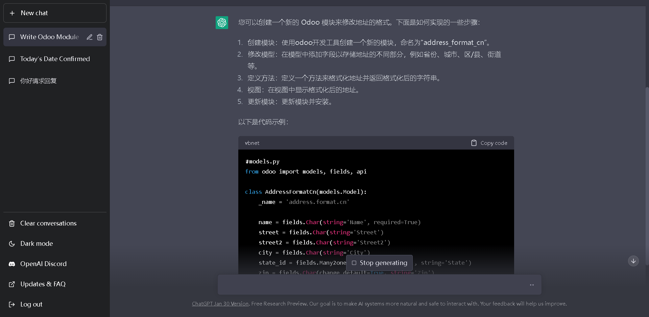Image resolution: width=649 pixels, height=317 pixels.
Task: Open Updates & FAQ
Action: [55, 284]
